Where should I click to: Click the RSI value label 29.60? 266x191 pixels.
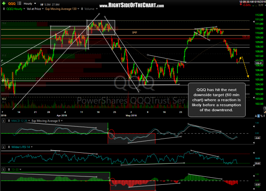tap(258, 163)
